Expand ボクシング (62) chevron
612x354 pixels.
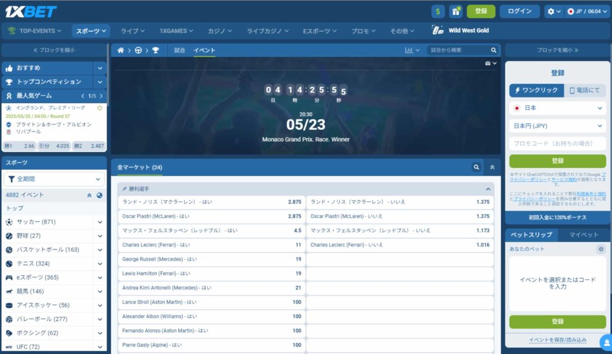point(100,333)
